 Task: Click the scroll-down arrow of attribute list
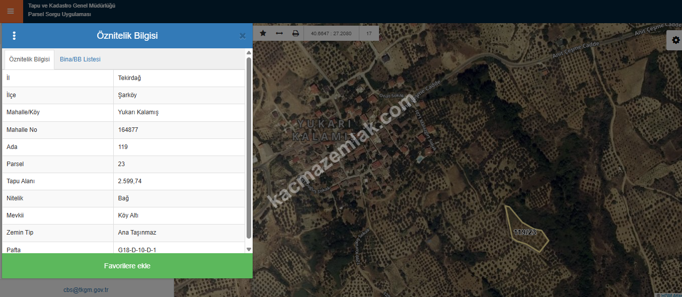[249, 249]
